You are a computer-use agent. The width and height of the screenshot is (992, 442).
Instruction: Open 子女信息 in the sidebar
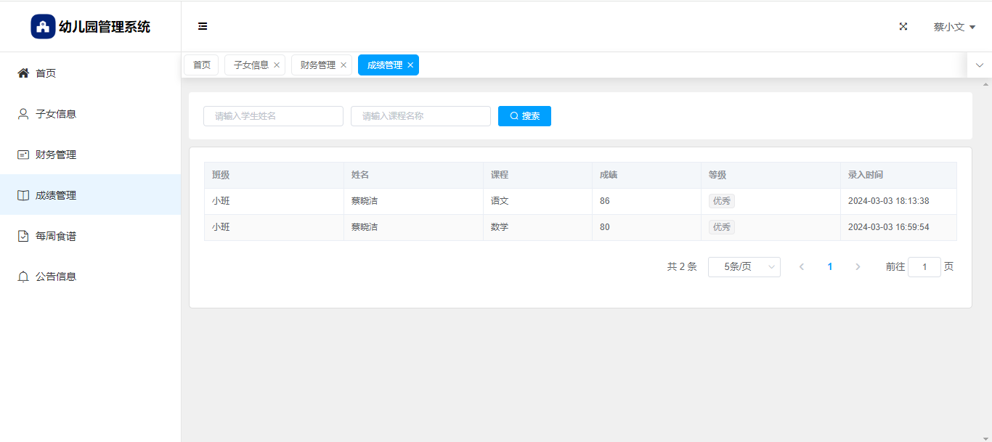click(55, 114)
